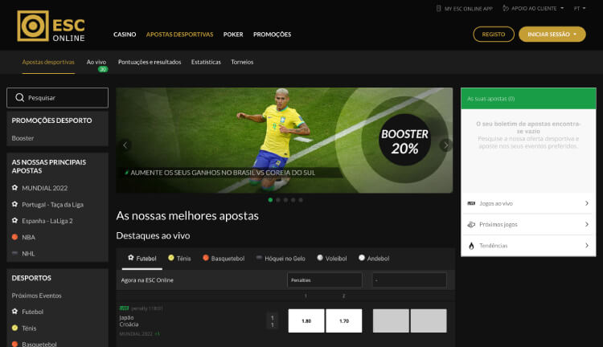Screen dimensions: 603x347
Task: Bet on odds 1.70 for Croácia
Action: (x=344, y=320)
